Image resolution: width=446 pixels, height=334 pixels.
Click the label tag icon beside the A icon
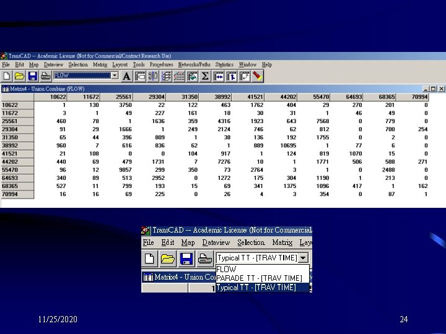(x=140, y=76)
